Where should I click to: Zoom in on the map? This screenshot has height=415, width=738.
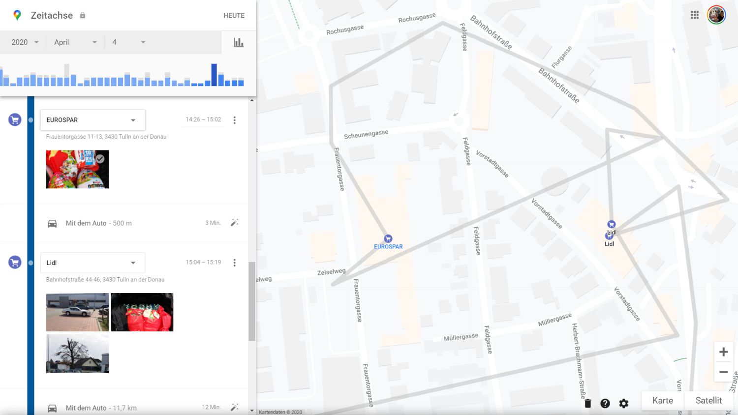coord(723,352)
